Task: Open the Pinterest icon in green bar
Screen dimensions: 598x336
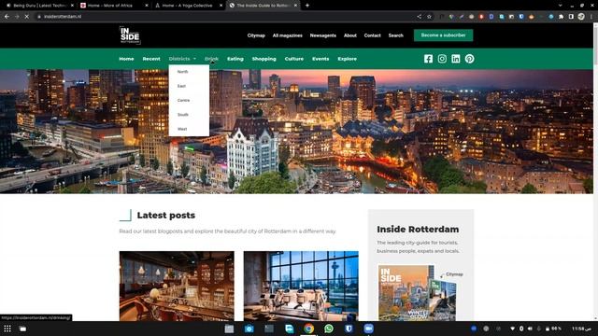Action: [469, 59]
